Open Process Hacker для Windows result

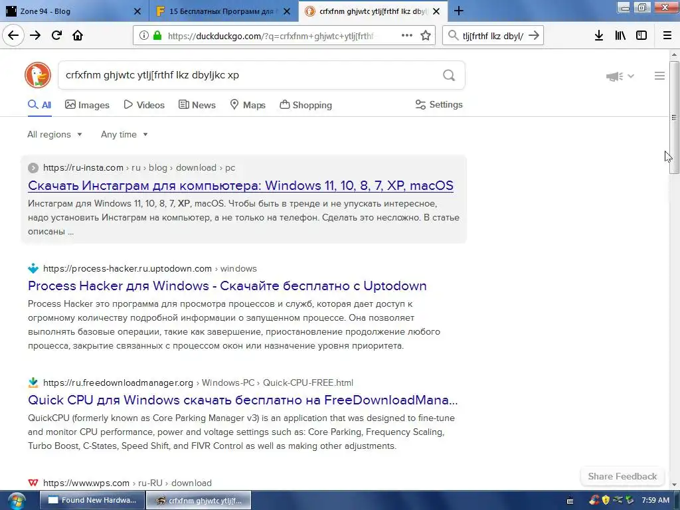[227, 286]
